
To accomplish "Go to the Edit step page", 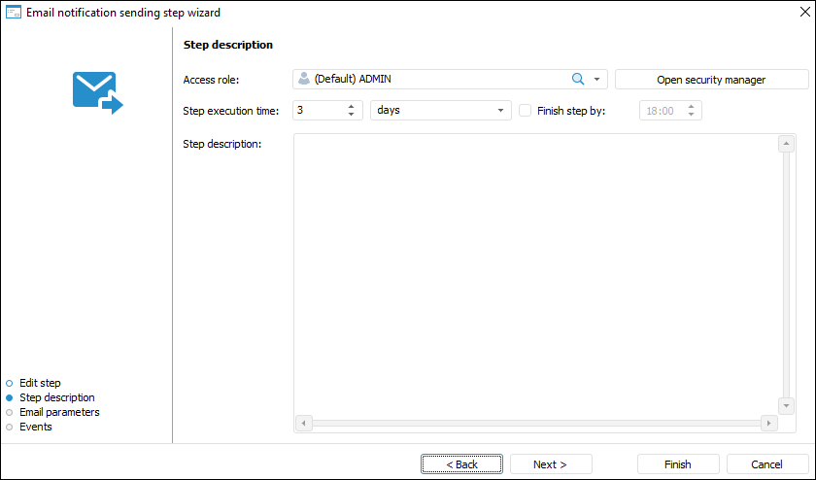I will (40, 383).
